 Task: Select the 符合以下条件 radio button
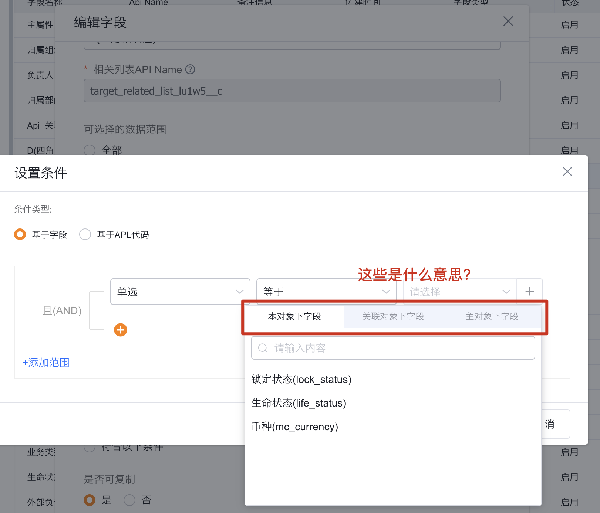pos(90,448)
